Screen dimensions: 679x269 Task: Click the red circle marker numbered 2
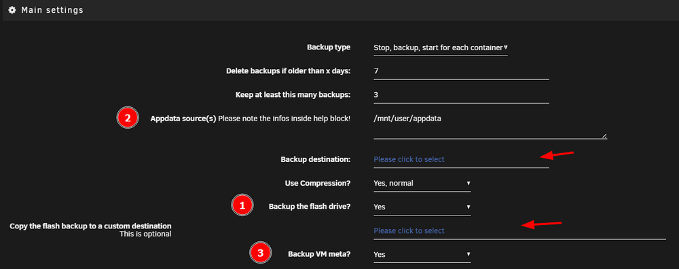tap(128, 118)
